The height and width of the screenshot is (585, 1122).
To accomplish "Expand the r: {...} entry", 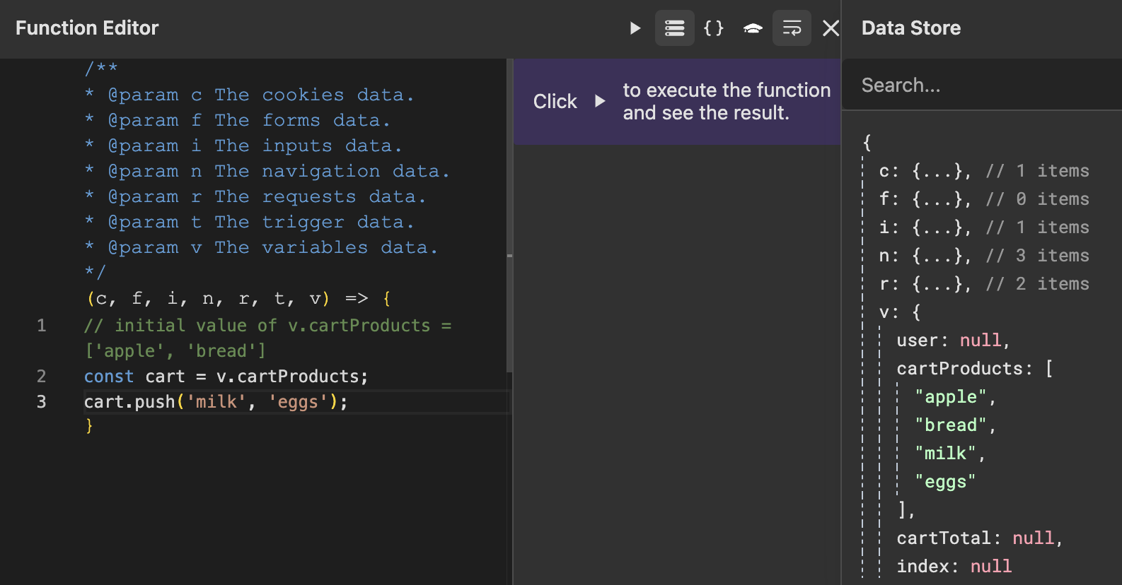I will click(x=984, y=284).
